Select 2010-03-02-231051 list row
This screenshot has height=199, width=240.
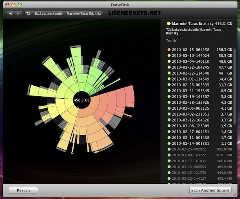pos(199,114)
